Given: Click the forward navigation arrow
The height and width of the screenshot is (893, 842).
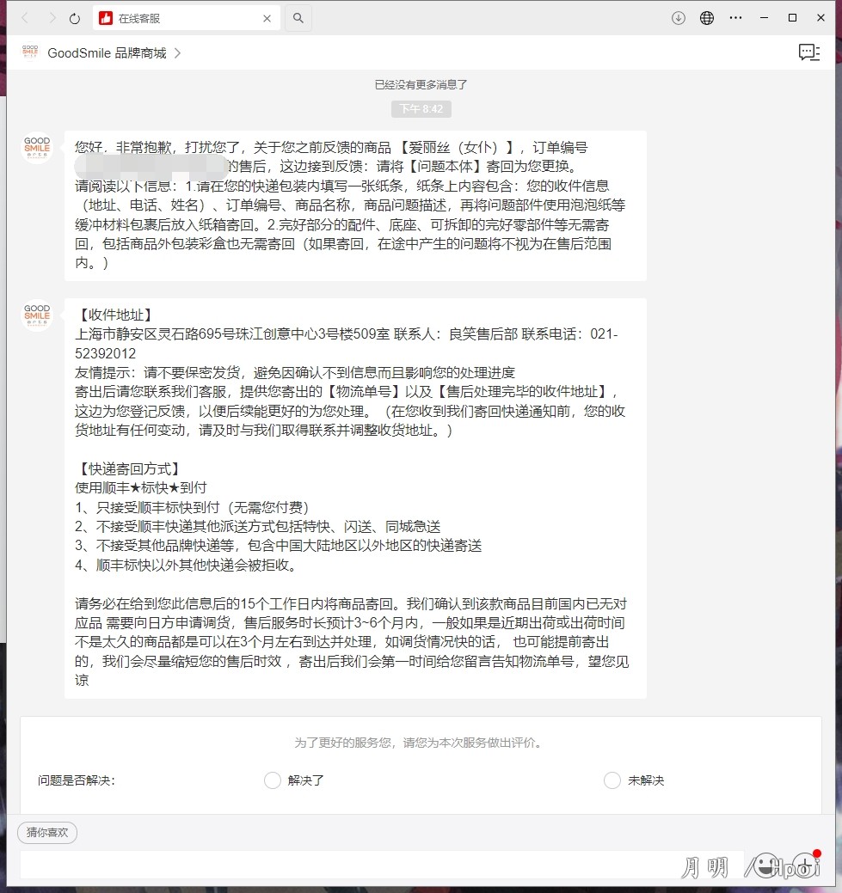Looking at the screenshot, I should (51, 18).
